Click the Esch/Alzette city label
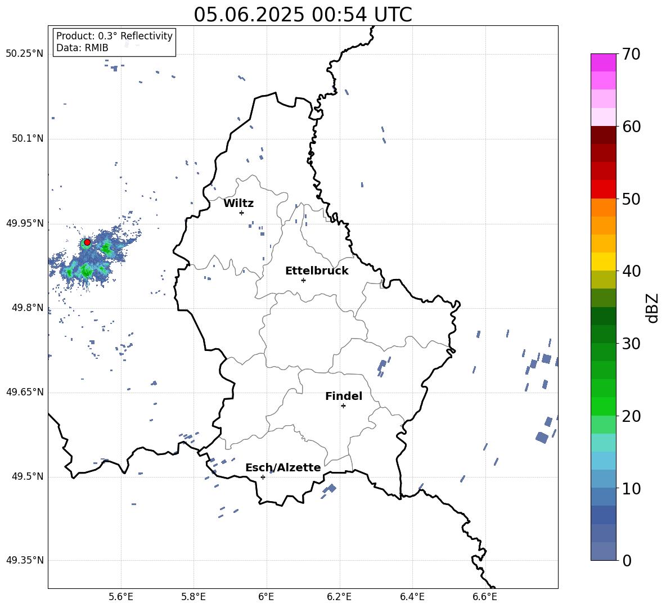 point(283,468)
